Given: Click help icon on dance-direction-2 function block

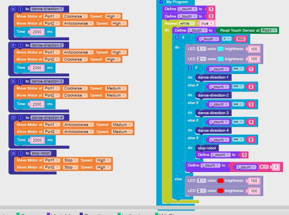Looking at the screenshot, I should (x=20, y=45).
